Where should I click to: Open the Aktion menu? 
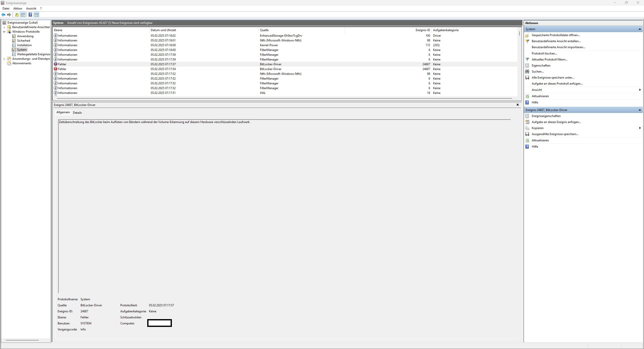point(18,9)
